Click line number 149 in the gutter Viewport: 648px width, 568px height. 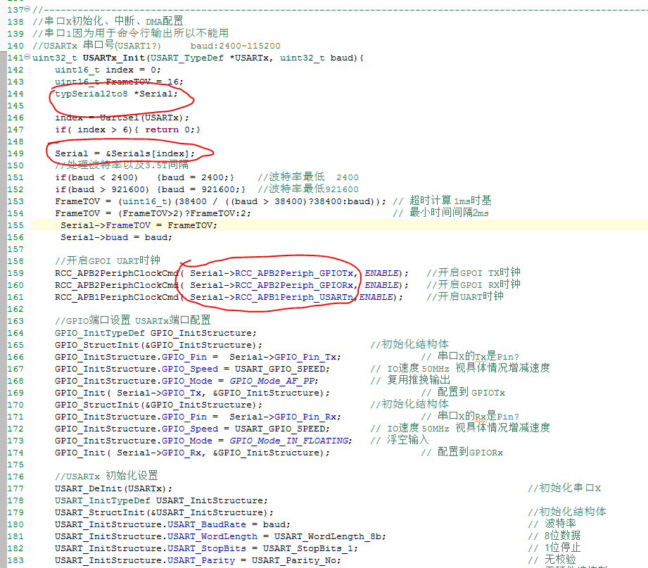[15, 153]
